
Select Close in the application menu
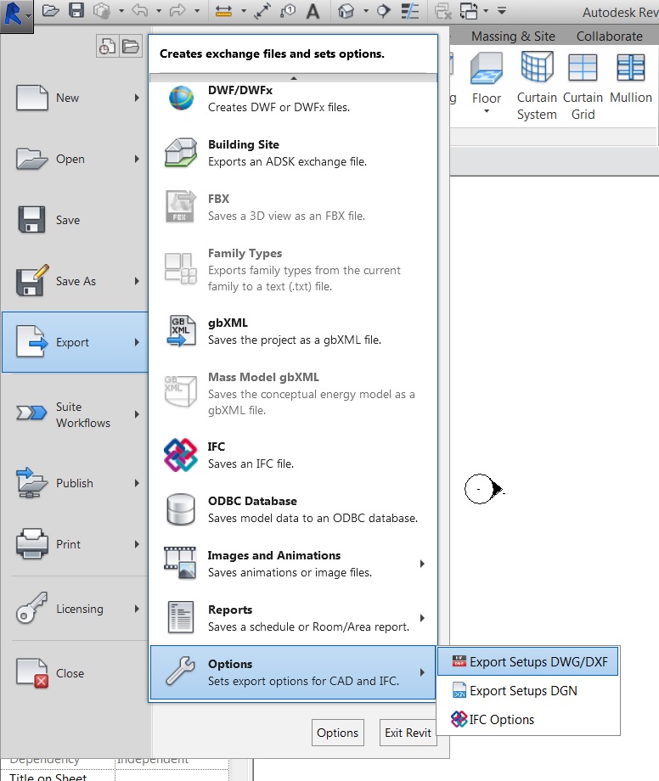pyautogui.click(x=75, y=673)
